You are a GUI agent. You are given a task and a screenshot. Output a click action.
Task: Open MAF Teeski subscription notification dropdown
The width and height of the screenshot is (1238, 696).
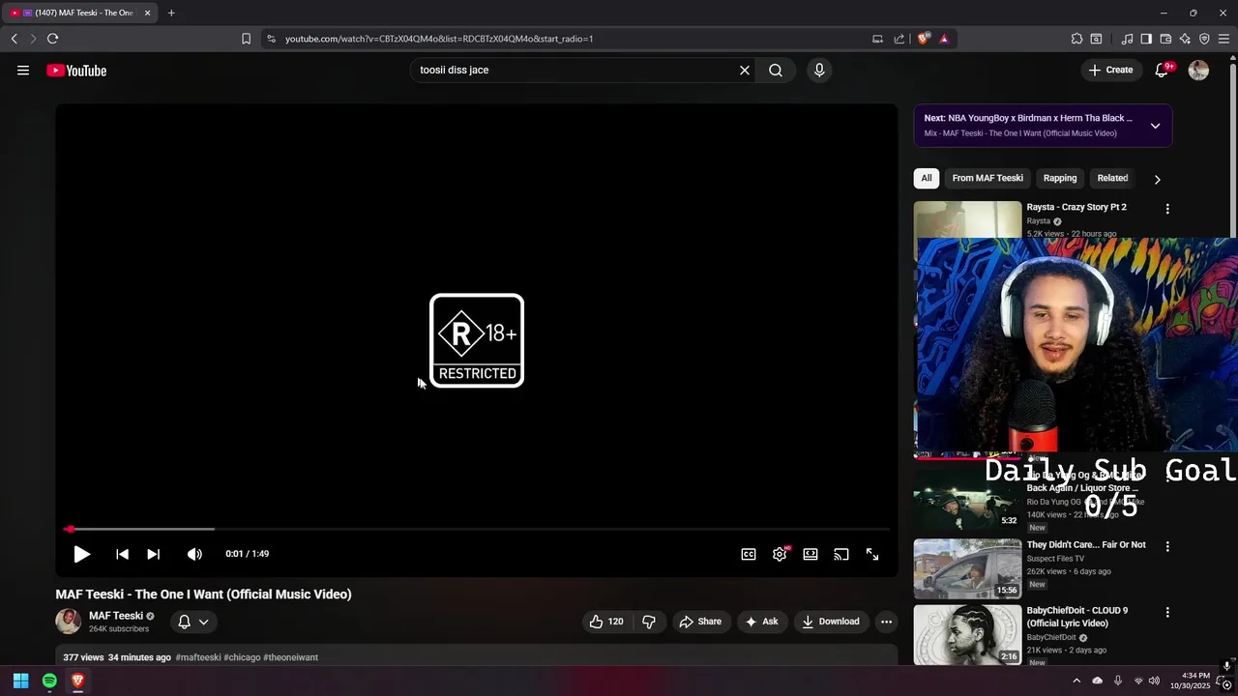click(193, 622)
